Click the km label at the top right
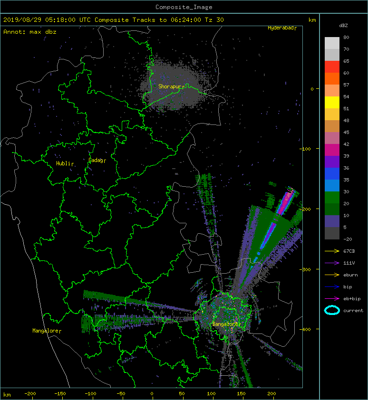The width and height of the screenshot is (368, 400). [312, 20]
